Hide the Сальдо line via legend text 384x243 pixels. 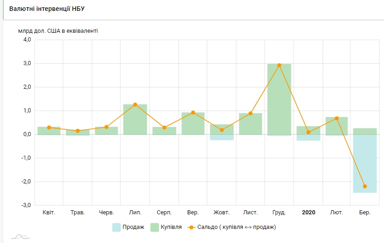click(237, 227)
